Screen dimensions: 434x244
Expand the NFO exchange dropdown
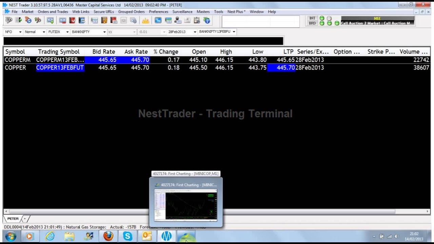click(x=20, y=32)
